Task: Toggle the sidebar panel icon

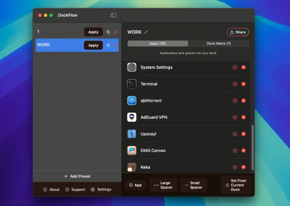Action: [113, 15]
